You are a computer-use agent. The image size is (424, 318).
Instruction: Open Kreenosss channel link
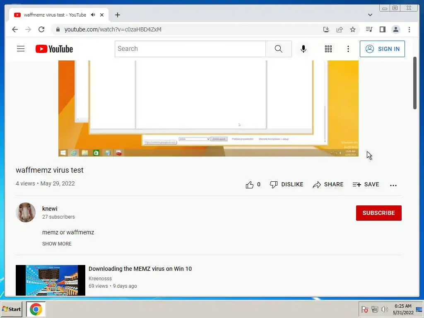(x=100, y=278)
